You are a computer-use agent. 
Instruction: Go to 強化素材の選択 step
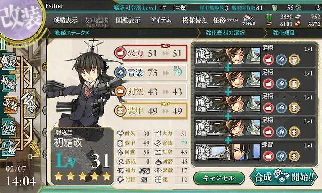point(225,33)
